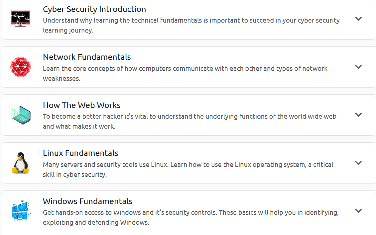Screen dimensions: 376x235
Task: Click the cracked red monitor icon
Action: click(20, 18)
